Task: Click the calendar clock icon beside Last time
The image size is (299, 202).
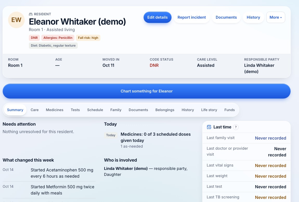Action: (x=209, y=127)
